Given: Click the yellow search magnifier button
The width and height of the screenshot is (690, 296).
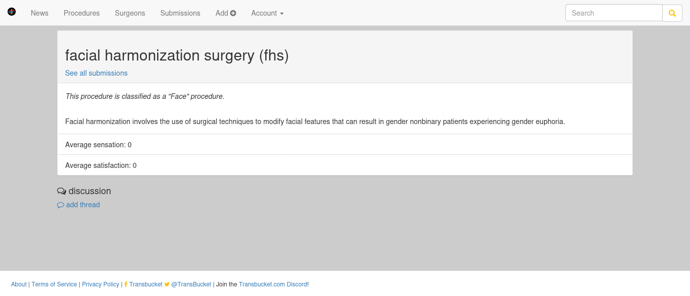Looking at the screenshot, I should tap(672, 13).
